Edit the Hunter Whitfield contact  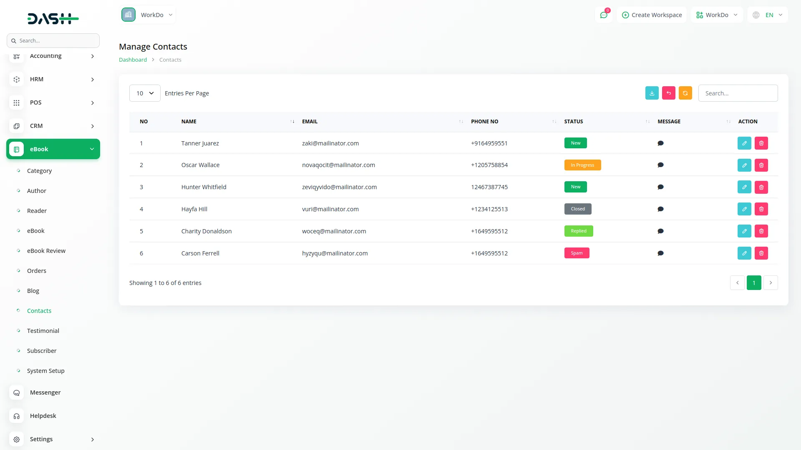point(744,187)
